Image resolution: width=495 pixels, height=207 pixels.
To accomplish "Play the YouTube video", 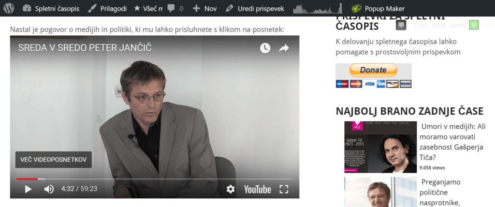I will tap(28, 189).
